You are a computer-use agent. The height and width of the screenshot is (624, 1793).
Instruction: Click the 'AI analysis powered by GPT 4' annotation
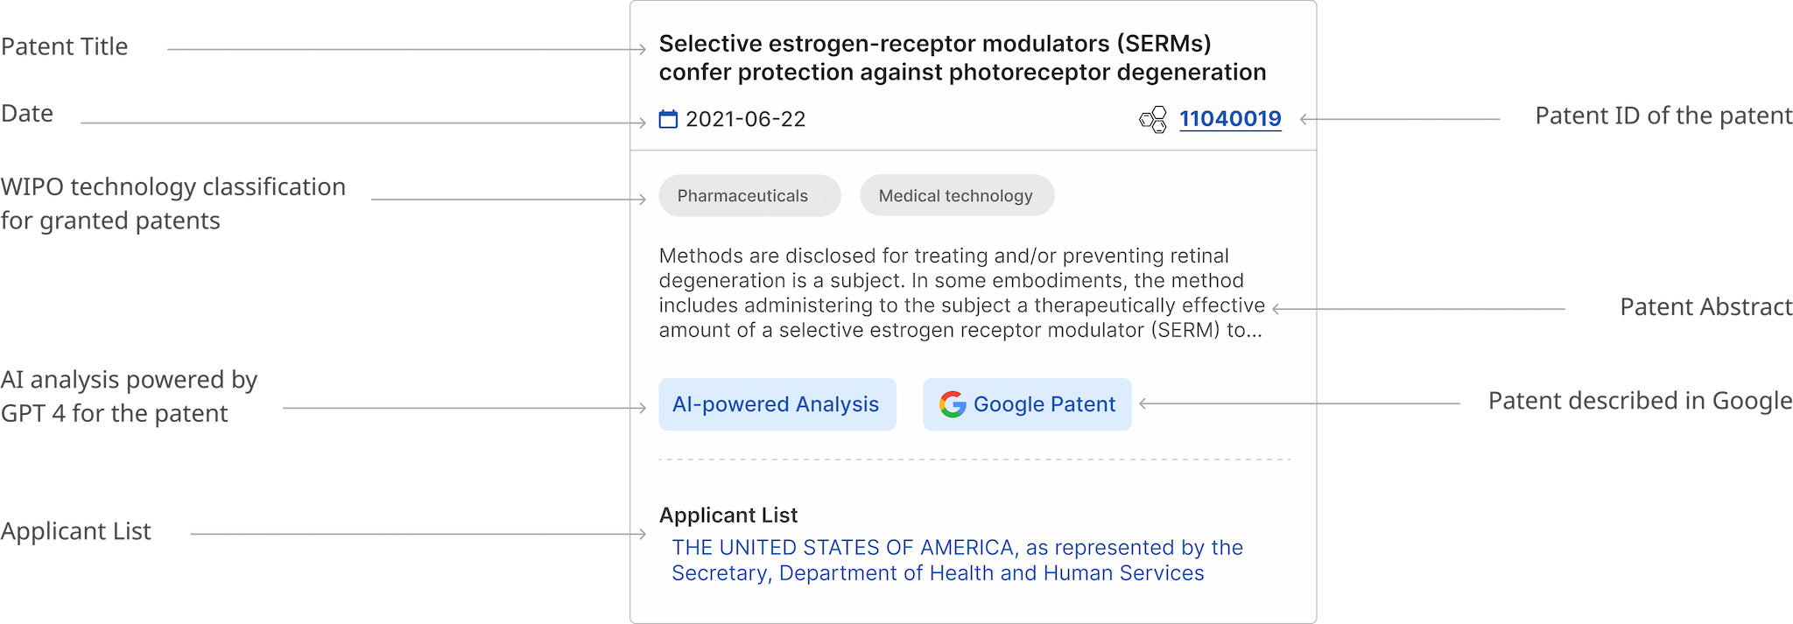pos(129,396)
